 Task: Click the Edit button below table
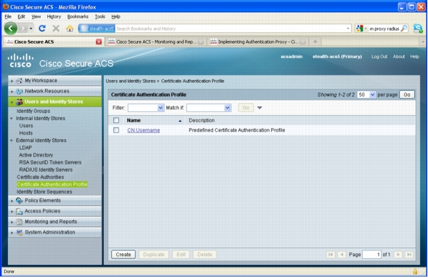181,255
